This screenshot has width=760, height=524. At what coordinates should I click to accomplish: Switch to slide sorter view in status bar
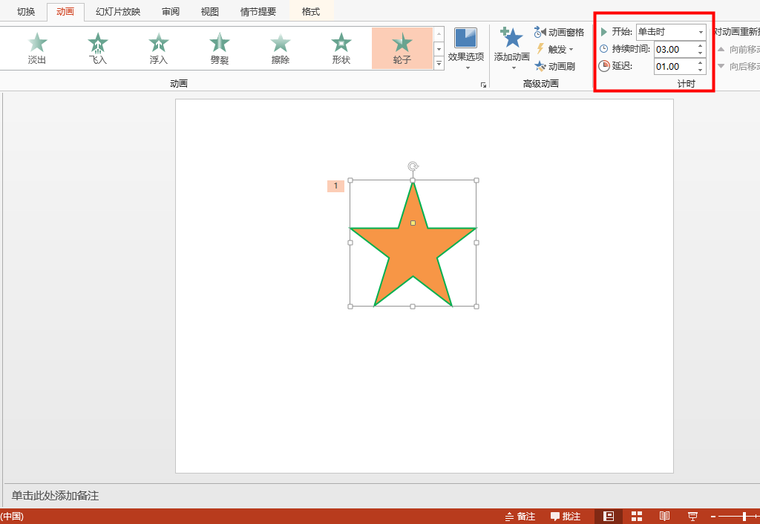coord(637,516)
